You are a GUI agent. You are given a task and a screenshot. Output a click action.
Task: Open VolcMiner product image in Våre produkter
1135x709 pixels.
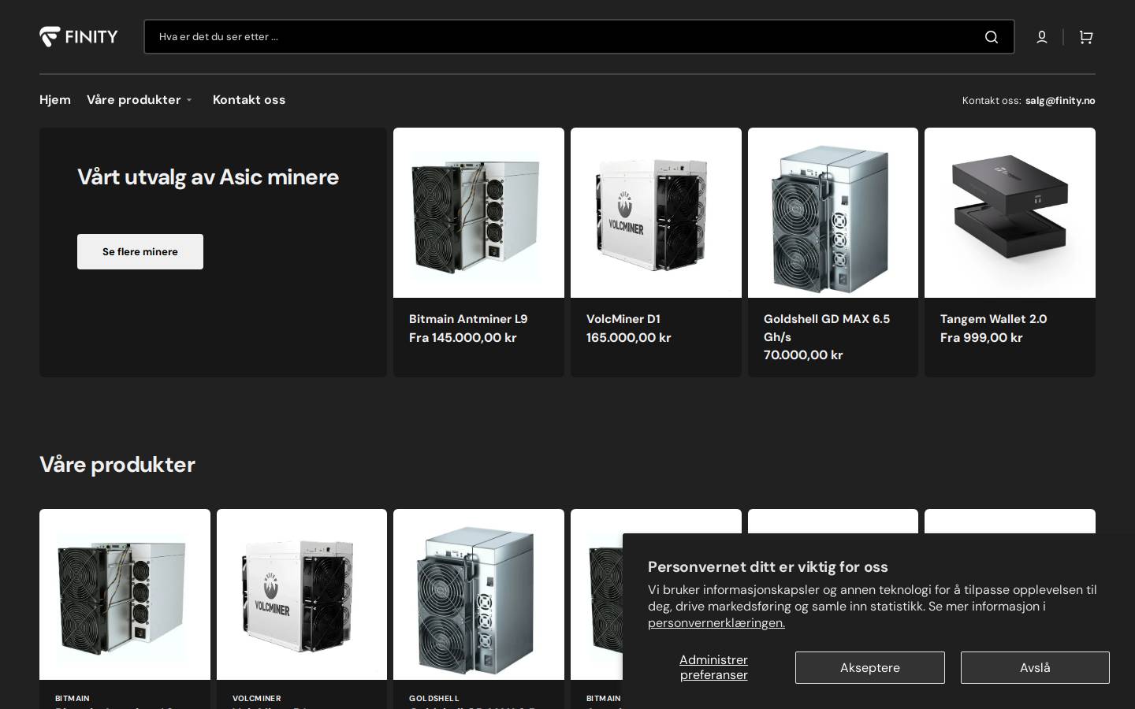302,594
